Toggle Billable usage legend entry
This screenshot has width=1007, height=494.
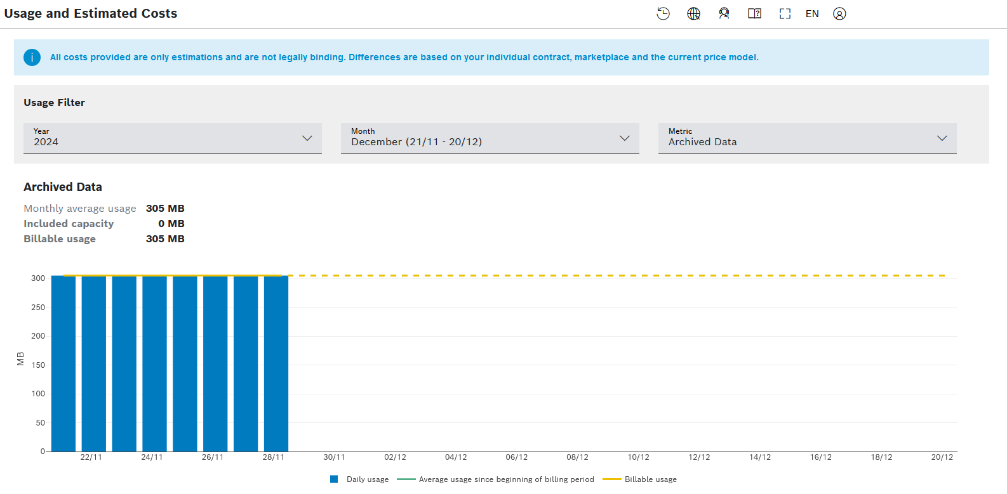coord(650,479)
